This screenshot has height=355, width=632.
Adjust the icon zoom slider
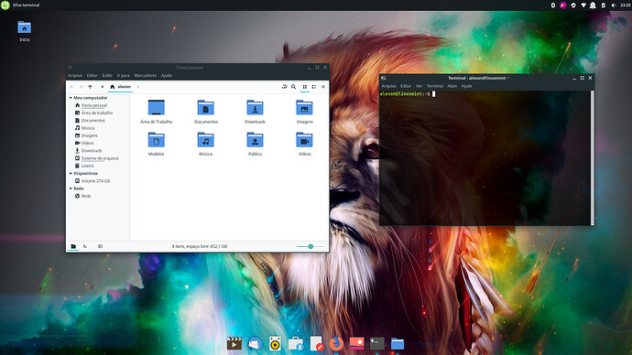[x=311, y=246]
